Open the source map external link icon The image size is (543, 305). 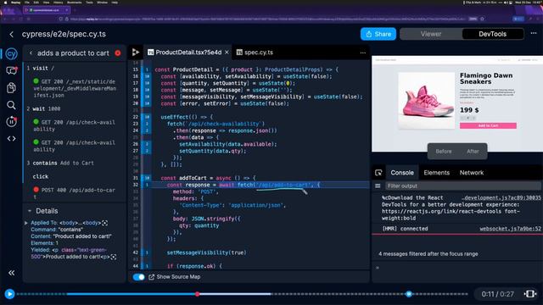tap(151, 277)
